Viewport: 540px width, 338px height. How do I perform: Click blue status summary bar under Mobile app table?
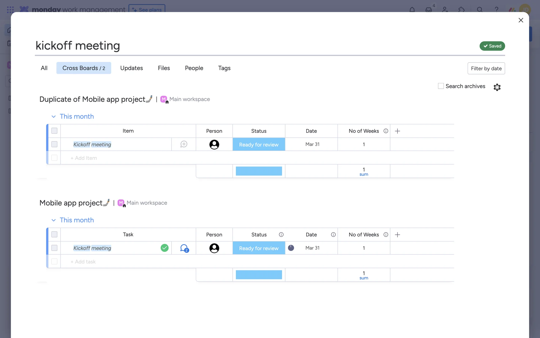click(x=258, y=275)
